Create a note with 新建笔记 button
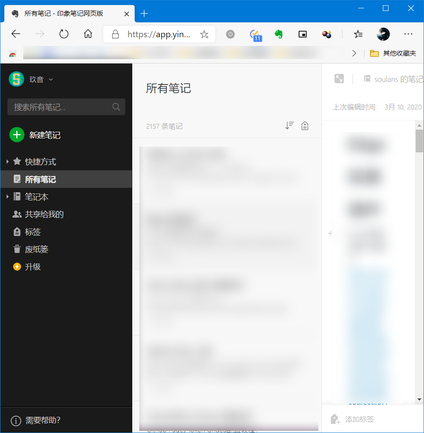 [35, 135]
